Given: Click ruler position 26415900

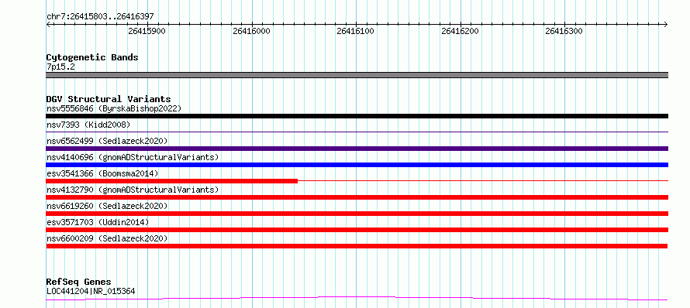Looking at the screenshot, I should pyautogui.click(x=147, y=31).
